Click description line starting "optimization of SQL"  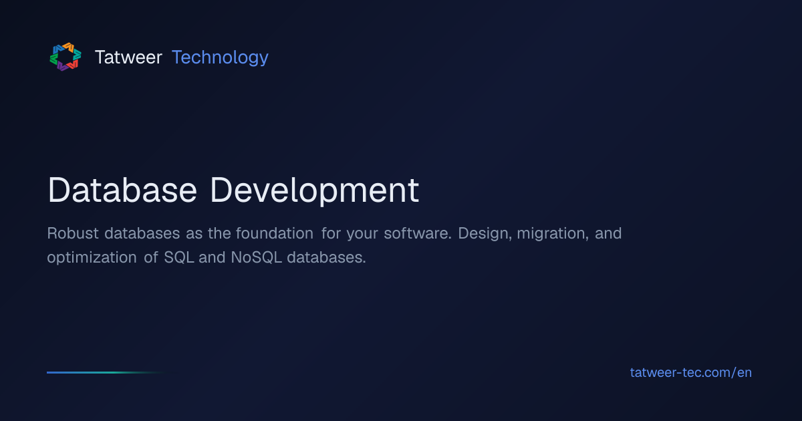207,257
